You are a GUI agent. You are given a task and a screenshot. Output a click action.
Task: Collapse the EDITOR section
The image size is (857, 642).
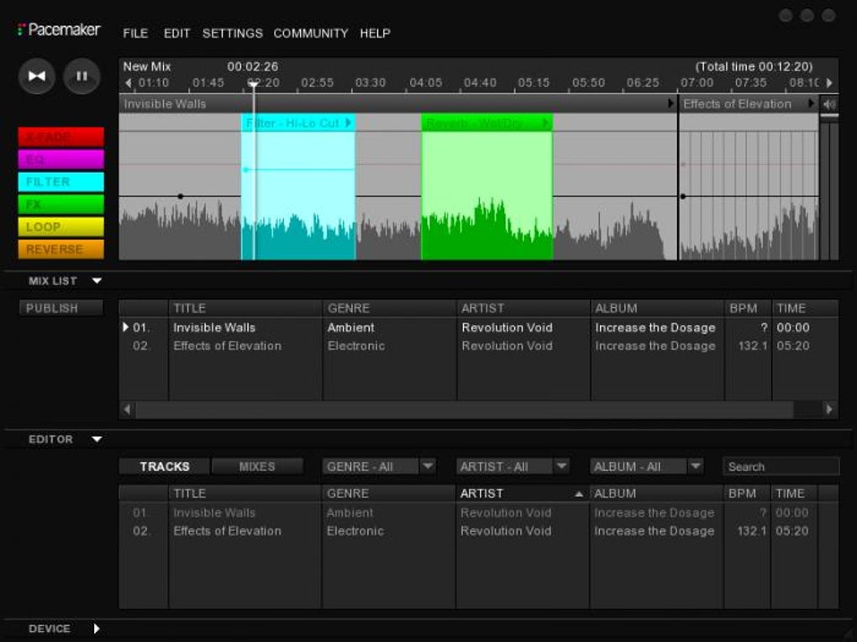[x=97, y=439]
